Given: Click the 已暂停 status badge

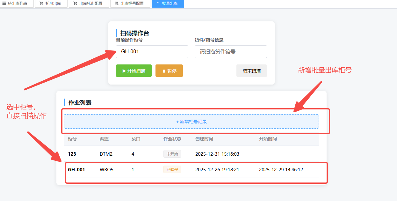Looking at the screenshot, I should [x=172, y=170].
